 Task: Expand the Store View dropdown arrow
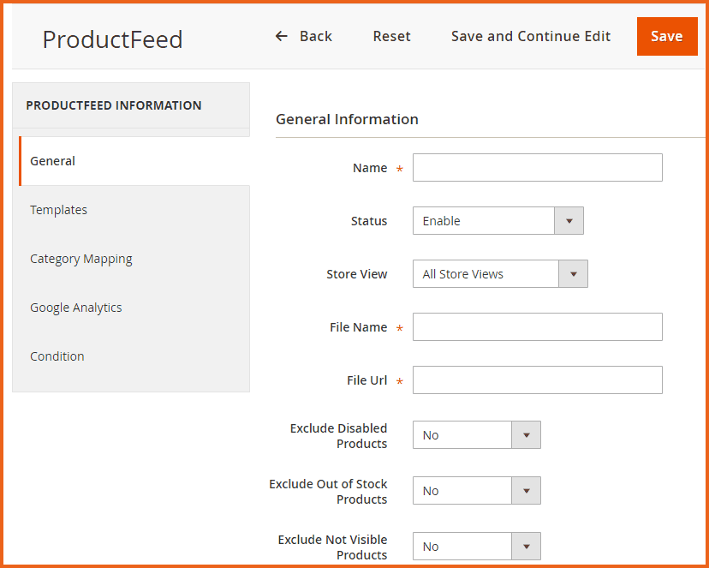pos(573,274)
